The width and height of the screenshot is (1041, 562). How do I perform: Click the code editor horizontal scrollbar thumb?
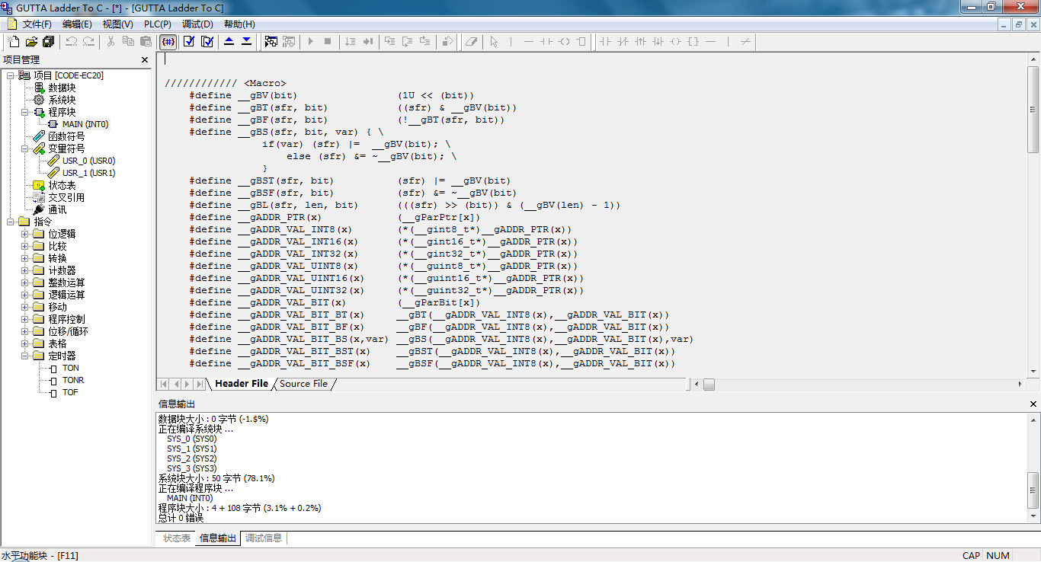pyautogui.click(x=709, y=384)
